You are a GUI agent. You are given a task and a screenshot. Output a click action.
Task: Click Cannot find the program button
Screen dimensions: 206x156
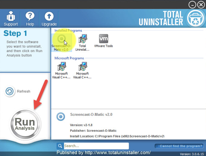tap(179, 146)
